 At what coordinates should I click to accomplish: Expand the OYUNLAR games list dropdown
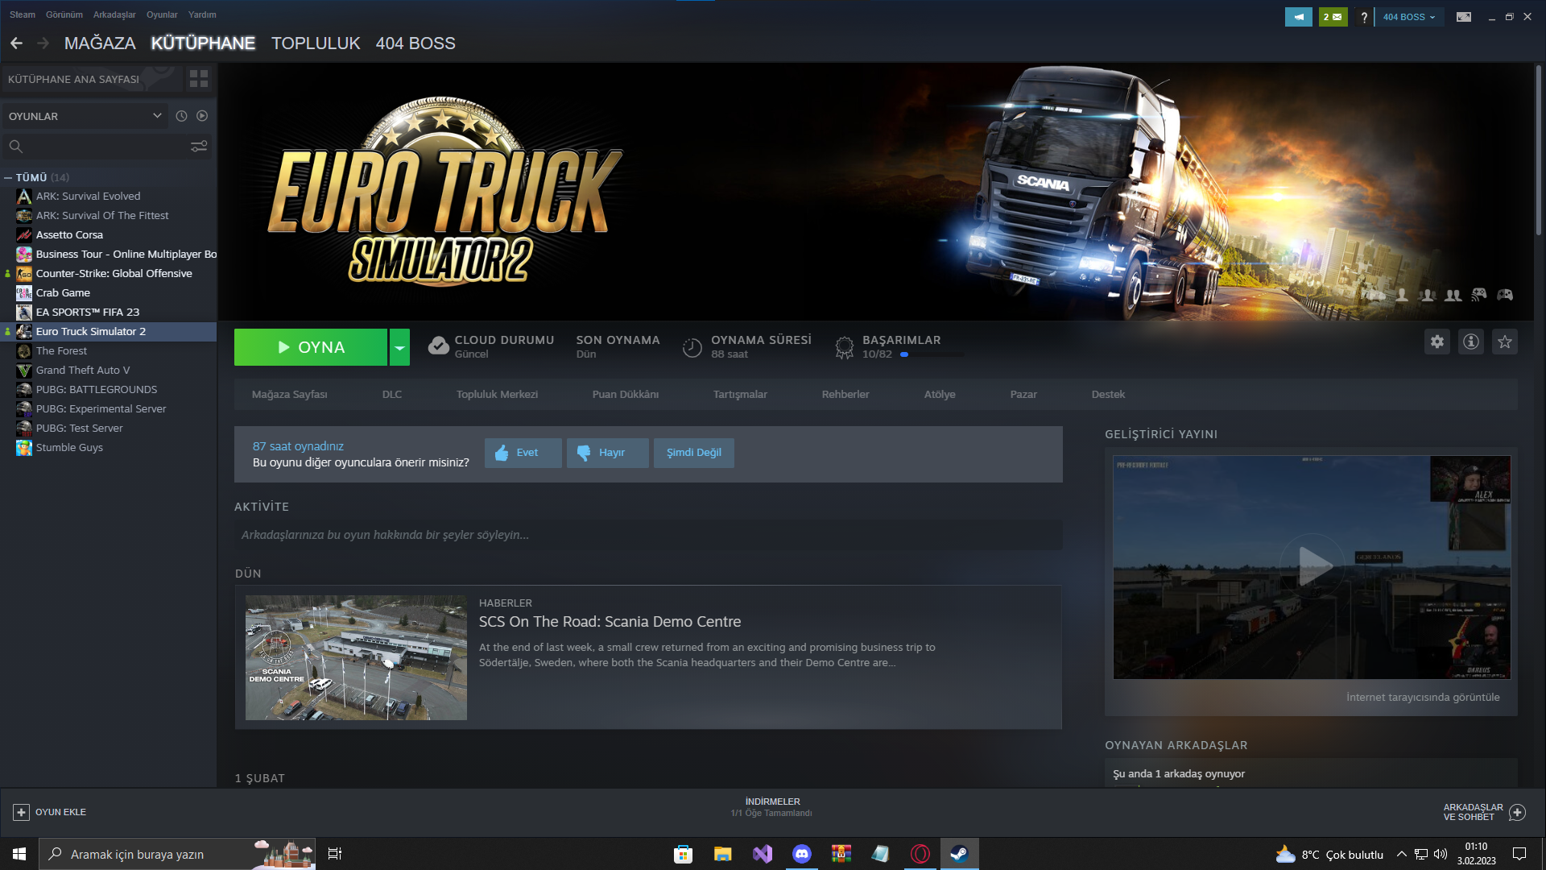click(157, 116)
